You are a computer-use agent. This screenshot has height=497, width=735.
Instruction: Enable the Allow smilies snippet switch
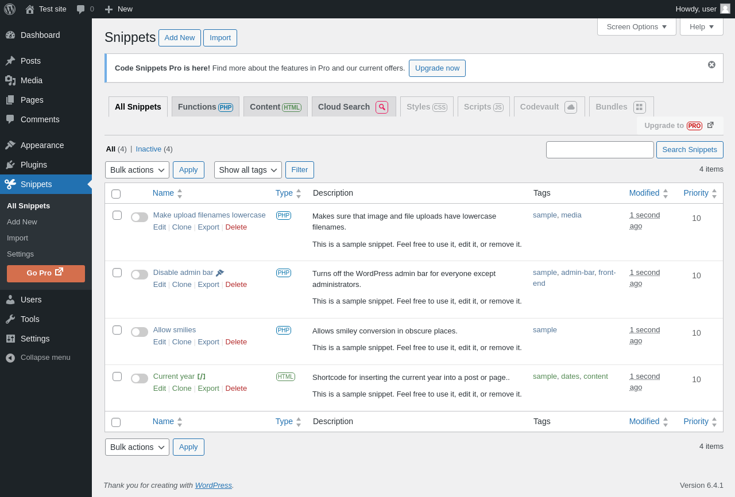coord(140,332)
